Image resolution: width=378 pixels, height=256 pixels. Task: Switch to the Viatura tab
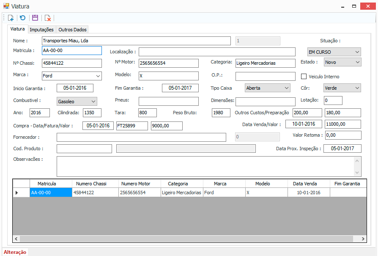18,29
